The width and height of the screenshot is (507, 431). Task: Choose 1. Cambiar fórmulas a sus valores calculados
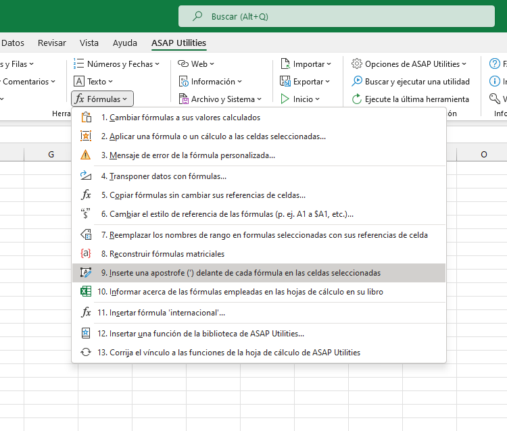tap(259, 118)
